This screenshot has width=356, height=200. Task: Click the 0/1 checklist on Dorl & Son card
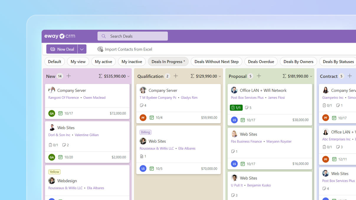(x=53, y=145)
